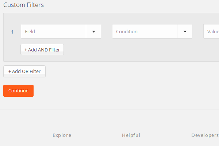Click the Custom Filters section heading
Viewport: 219px width, 146px height.
click(23, 5)
